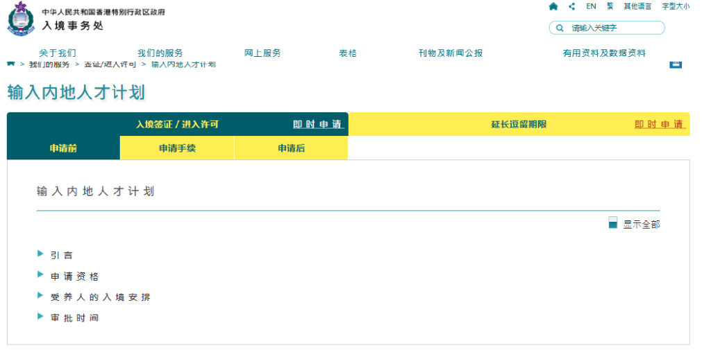Open the 申请手续 tab
711x359 pixels.
(177, 148)
